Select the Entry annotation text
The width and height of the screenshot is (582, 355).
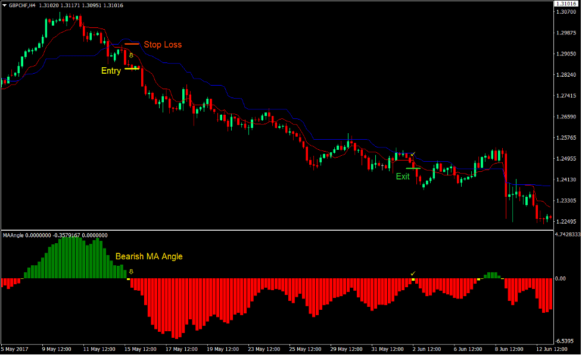pyautogui.click(x=111, y=70)
